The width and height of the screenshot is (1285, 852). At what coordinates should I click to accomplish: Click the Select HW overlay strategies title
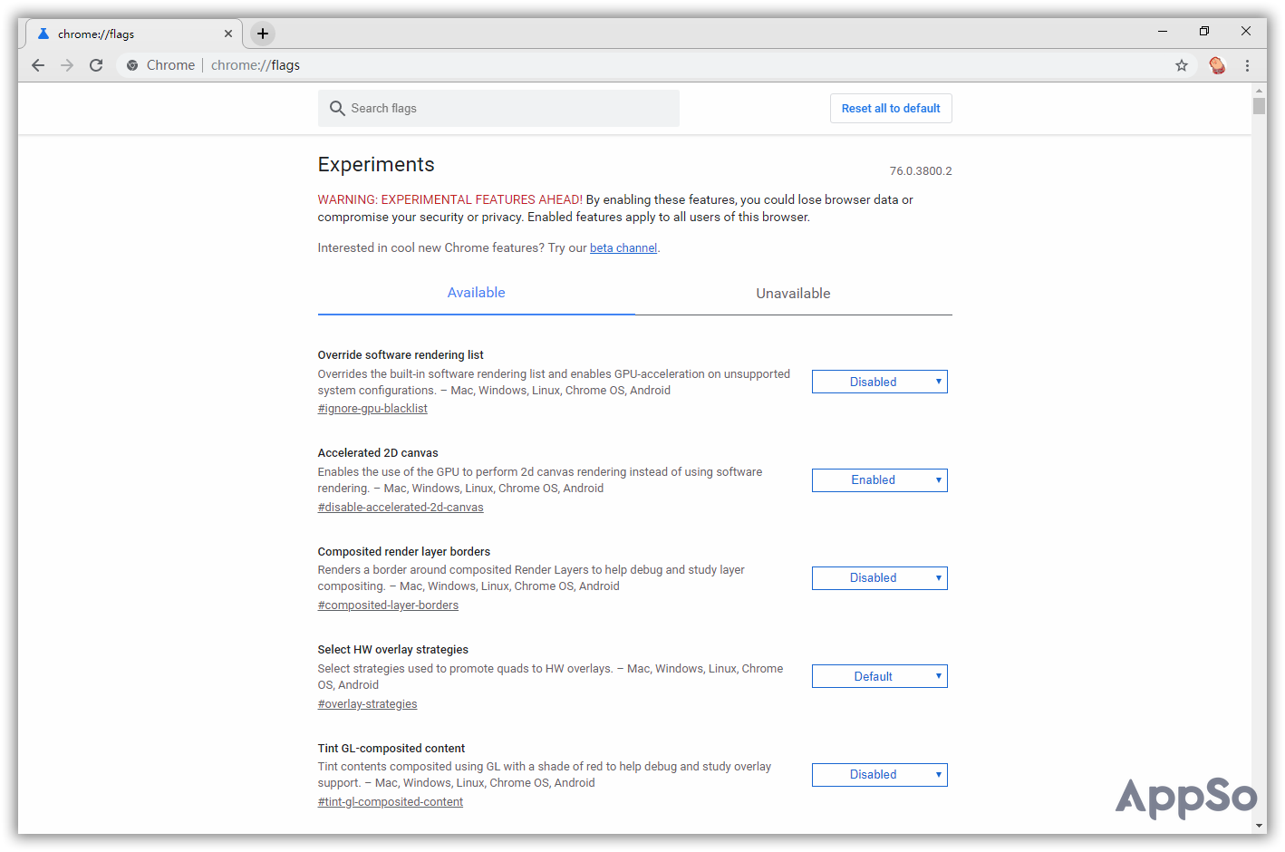click(x=393, y=650)
